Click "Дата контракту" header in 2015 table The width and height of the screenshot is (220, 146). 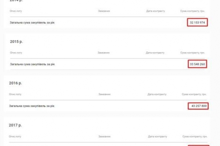click(155, 53)
